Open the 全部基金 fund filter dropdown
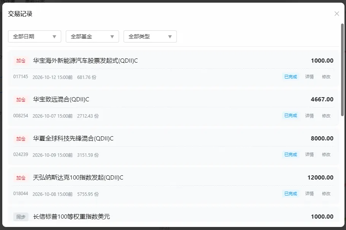Image resolution: width=346 pixels, height=230 pixels. [92, 36]
